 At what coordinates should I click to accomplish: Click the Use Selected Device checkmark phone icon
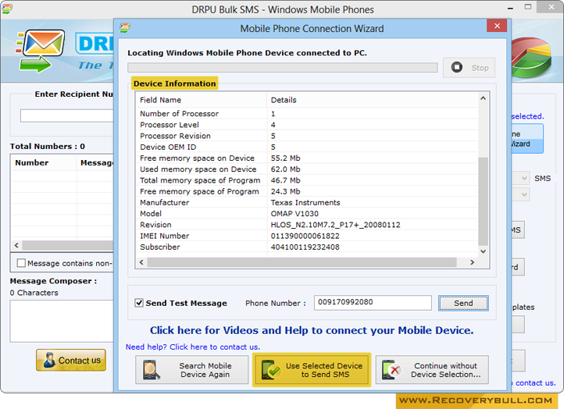pyautogui.click(x=270, y=370)
